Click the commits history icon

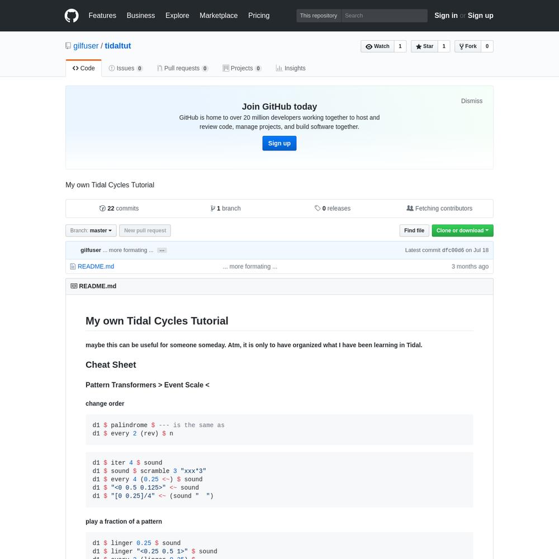102,209
